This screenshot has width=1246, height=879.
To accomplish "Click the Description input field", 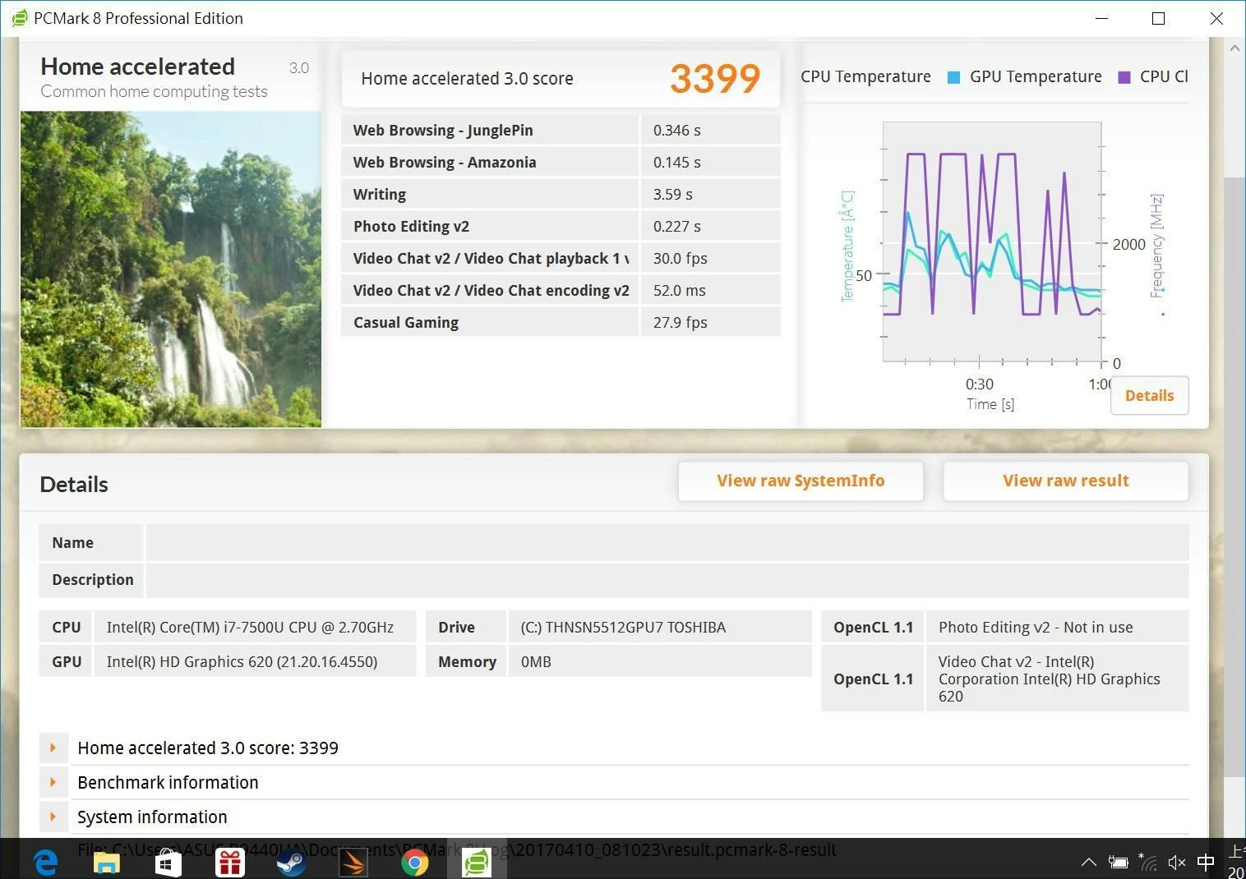I will (666, 579).
